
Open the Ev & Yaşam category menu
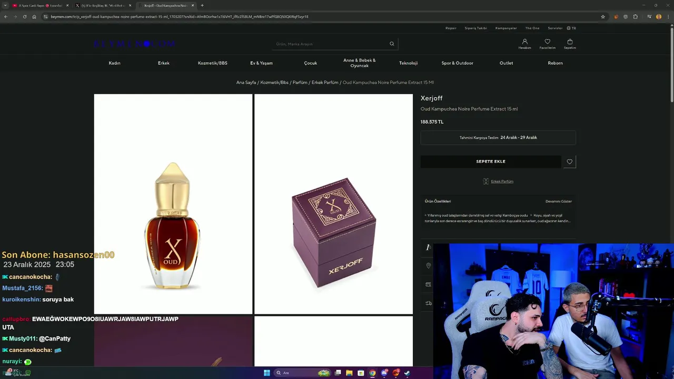[262, 63]
